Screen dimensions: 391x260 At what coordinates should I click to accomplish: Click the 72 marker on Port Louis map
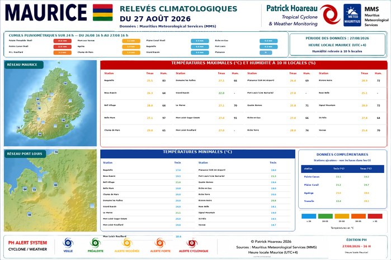pyautogui.click(x=34, y=190)
